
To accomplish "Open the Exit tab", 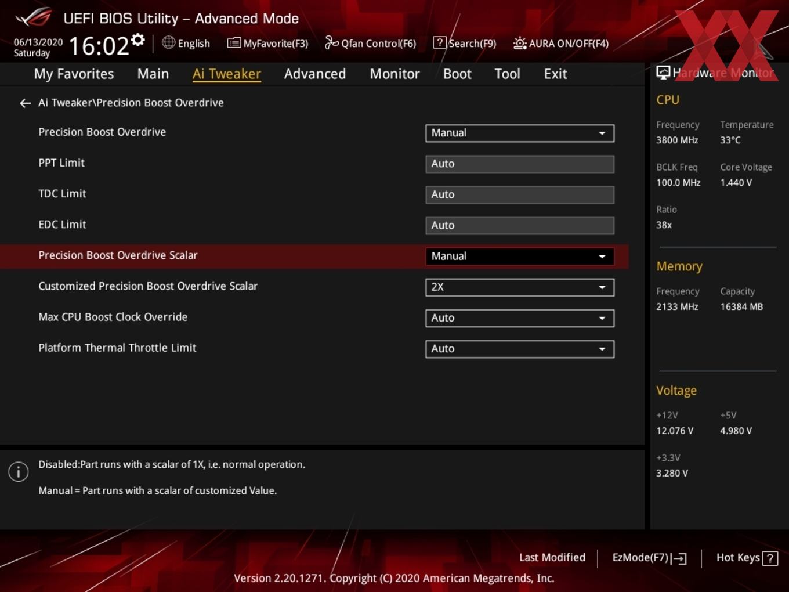I will click(x=555, y=74).
